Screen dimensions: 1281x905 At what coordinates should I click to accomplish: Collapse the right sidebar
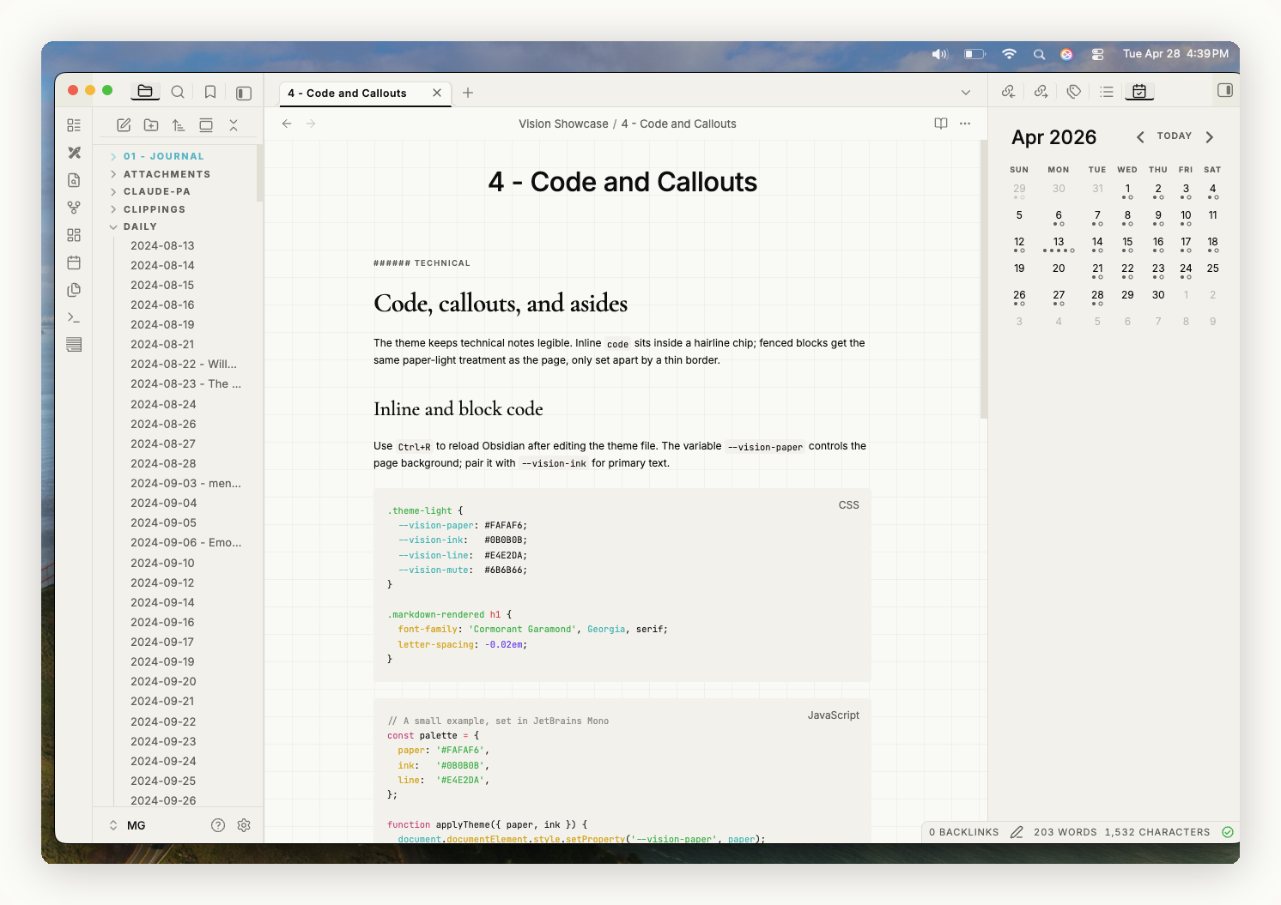1225,90
